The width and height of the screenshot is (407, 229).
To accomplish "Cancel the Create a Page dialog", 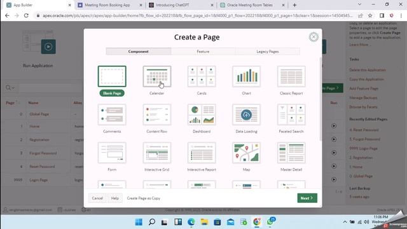I will (x=97, y=198).
